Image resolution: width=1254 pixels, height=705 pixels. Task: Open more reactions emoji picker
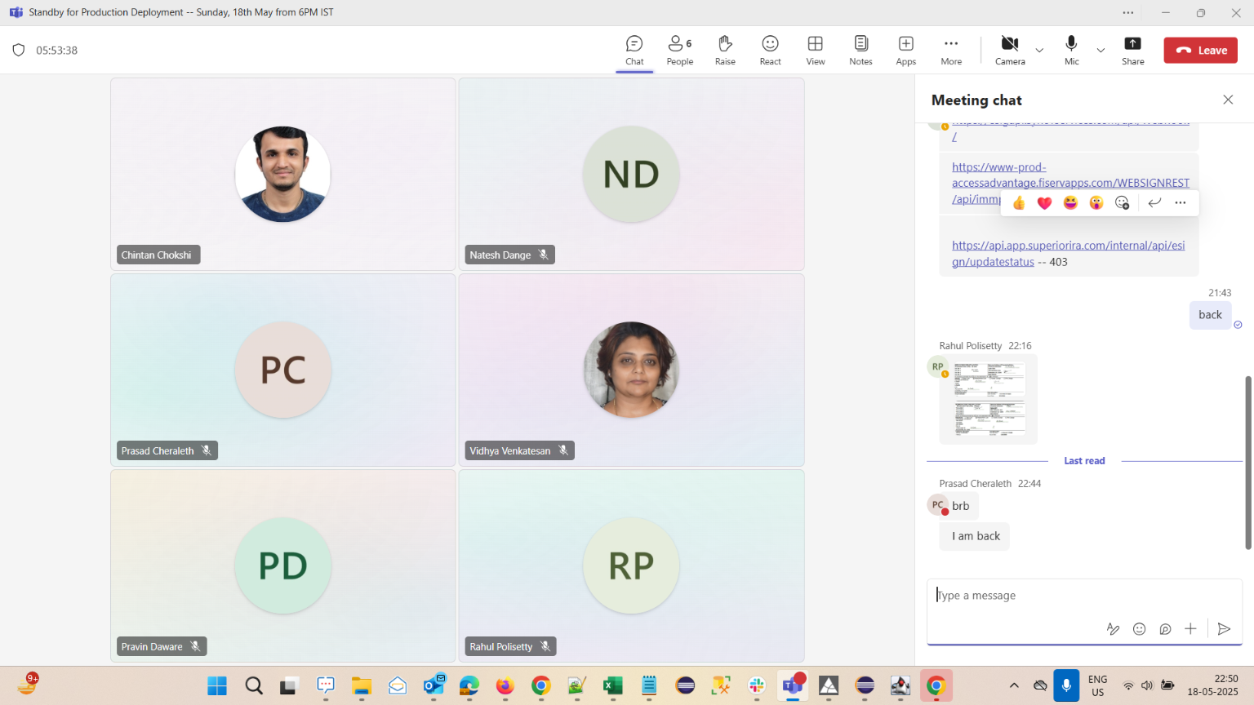point(1123,203)
